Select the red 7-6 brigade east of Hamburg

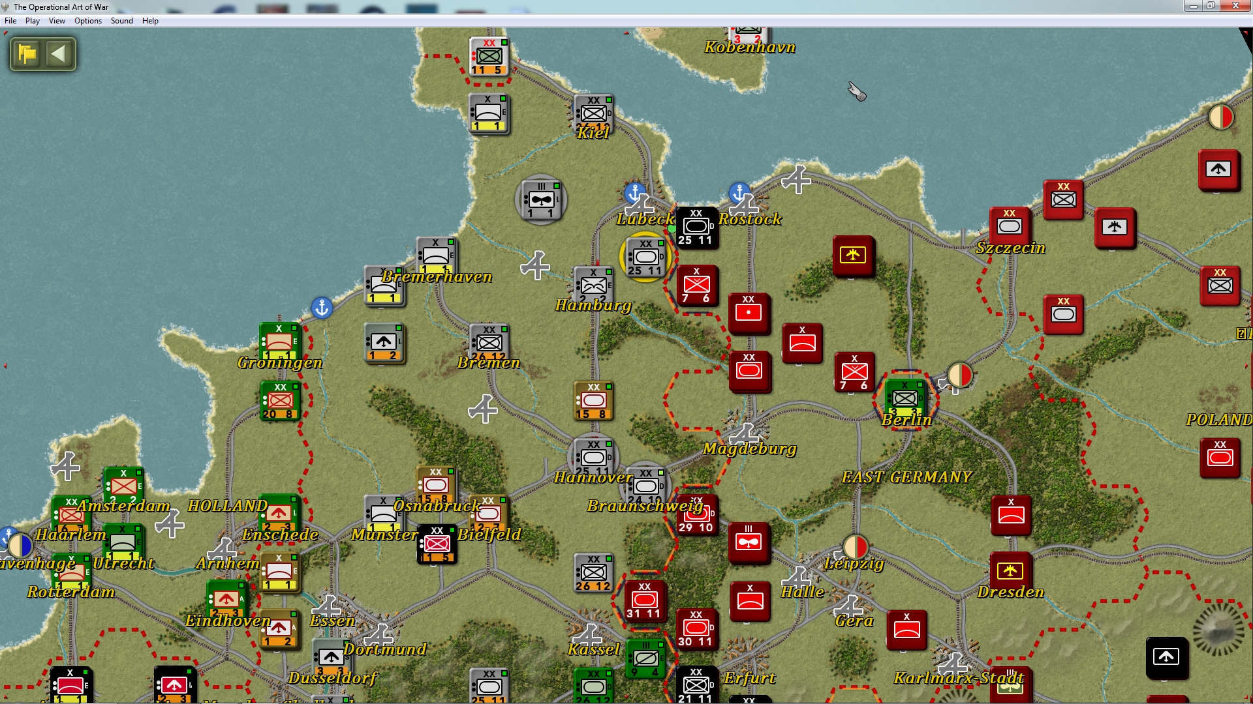(x=697, y=286)
